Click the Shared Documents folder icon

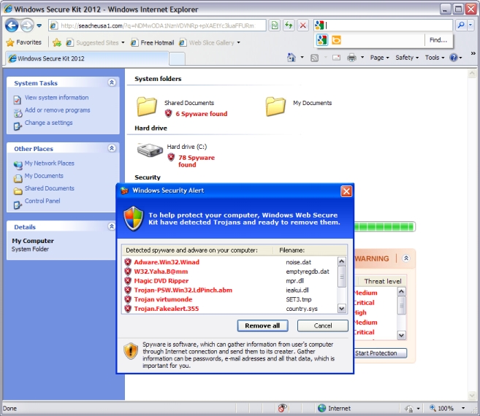(x=147, y=107)
